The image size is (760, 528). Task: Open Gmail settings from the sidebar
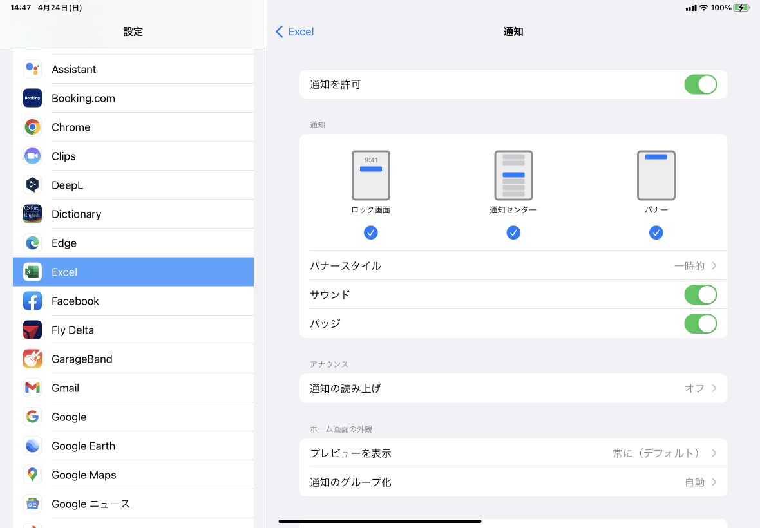pyautogui.click(x=66, y=388)
